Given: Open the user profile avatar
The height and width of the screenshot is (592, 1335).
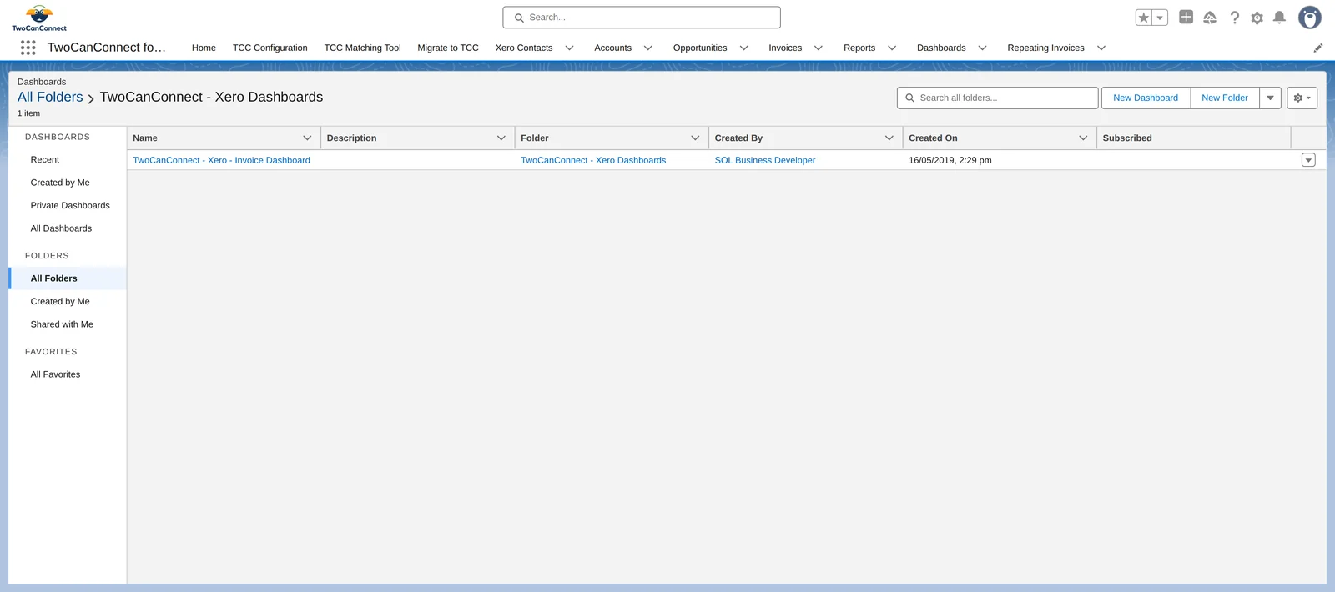Looking at the screenshot, I should click(x=1310, y=18).
